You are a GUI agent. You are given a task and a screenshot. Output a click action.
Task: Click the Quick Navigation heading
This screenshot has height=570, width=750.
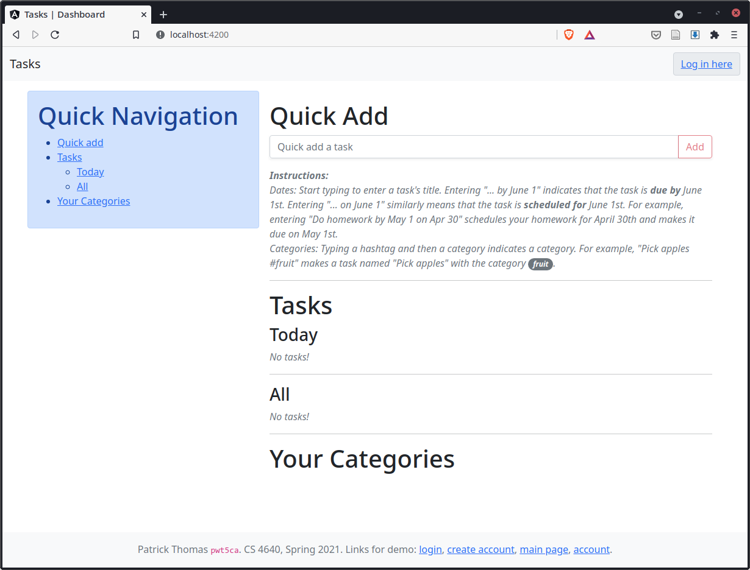138,116
